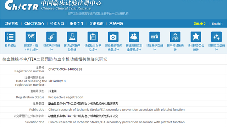Image resolution: width=227 pixels, height=127 pixels.
Task: Click the 预注册 status value
Action: pos(52,91)
